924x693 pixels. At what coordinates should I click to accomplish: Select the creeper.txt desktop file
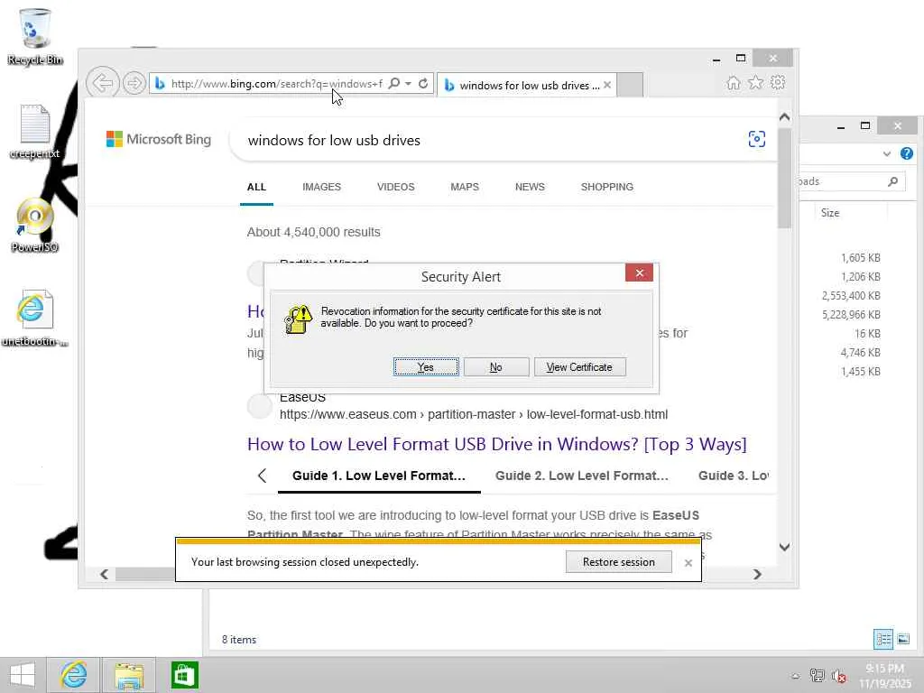coord(35,132)
